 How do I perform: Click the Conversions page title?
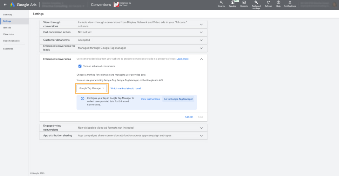101,5
